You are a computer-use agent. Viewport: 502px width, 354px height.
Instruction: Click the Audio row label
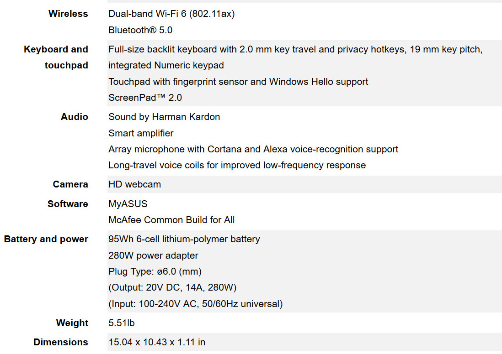point(74,117)
